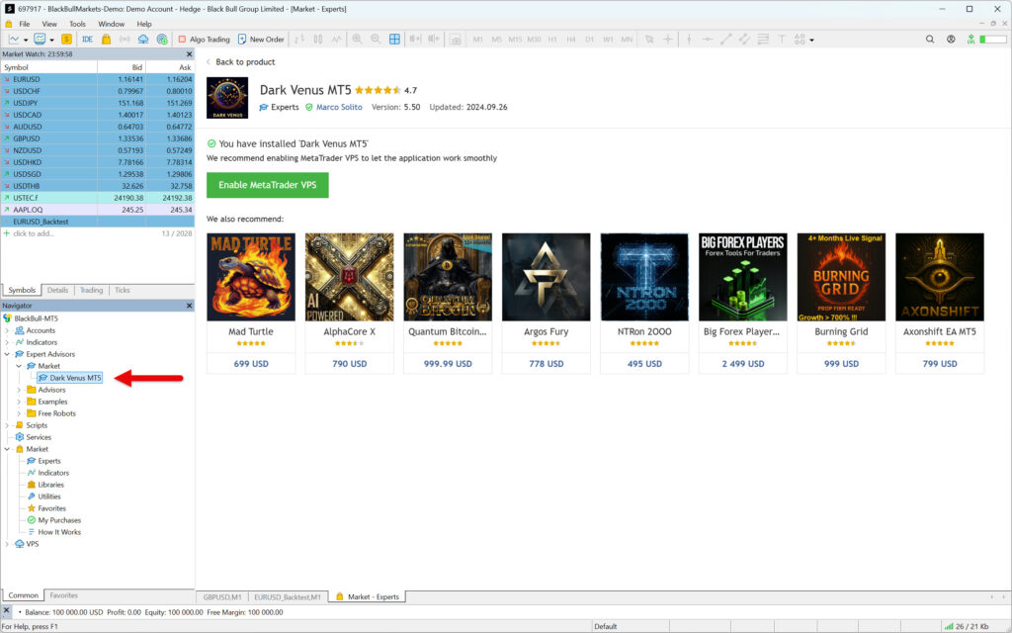This screenshot has height=633, width=1012.
Task: Click the gold dollar toolbar icon
Action: click(x=66, y=40)
